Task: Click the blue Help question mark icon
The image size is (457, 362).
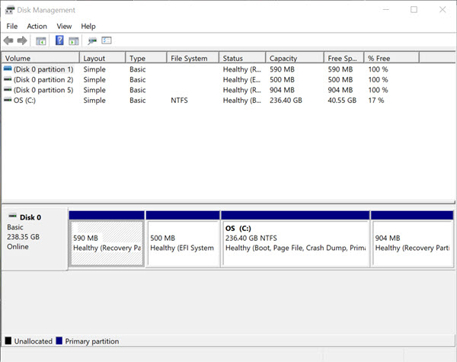Action: click(x=59, y=40)
